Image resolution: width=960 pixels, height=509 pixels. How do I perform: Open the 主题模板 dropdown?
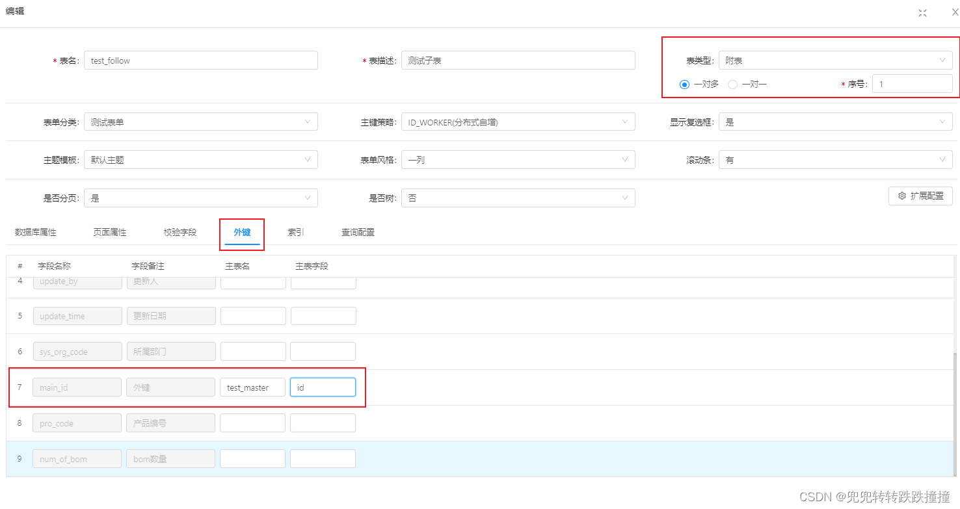tap(201, 160)
